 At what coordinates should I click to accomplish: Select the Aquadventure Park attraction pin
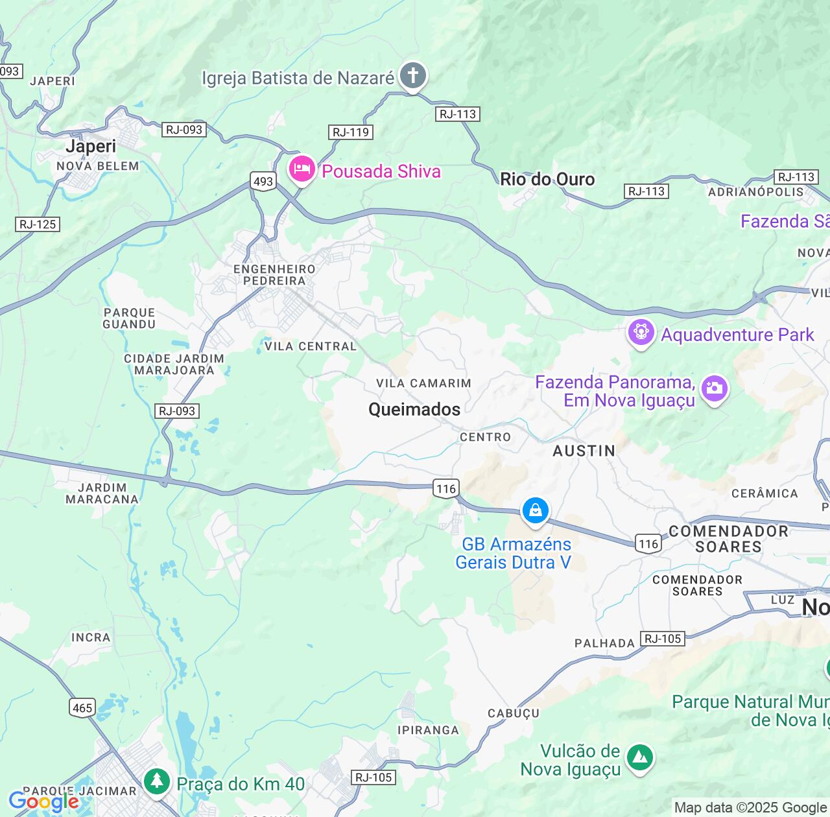[x=641, y=335]
